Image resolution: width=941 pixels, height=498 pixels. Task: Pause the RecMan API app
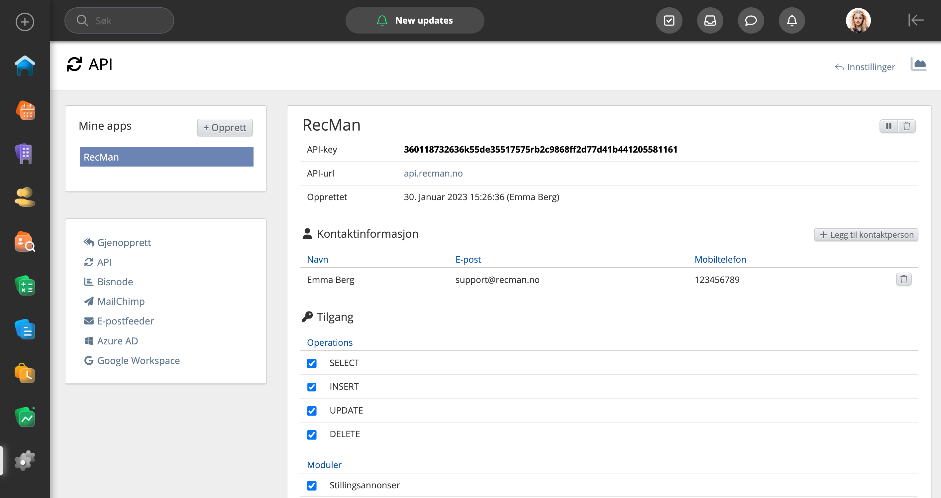click(x=889, y=126)
